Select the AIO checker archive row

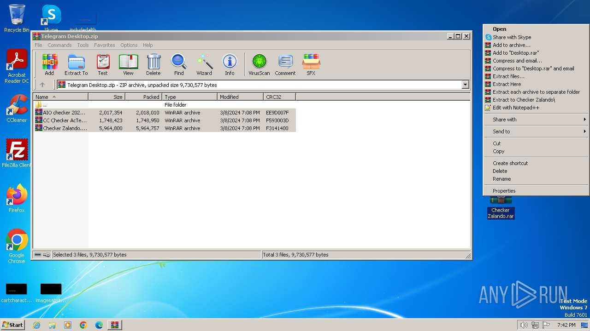[x=165, y=113]
